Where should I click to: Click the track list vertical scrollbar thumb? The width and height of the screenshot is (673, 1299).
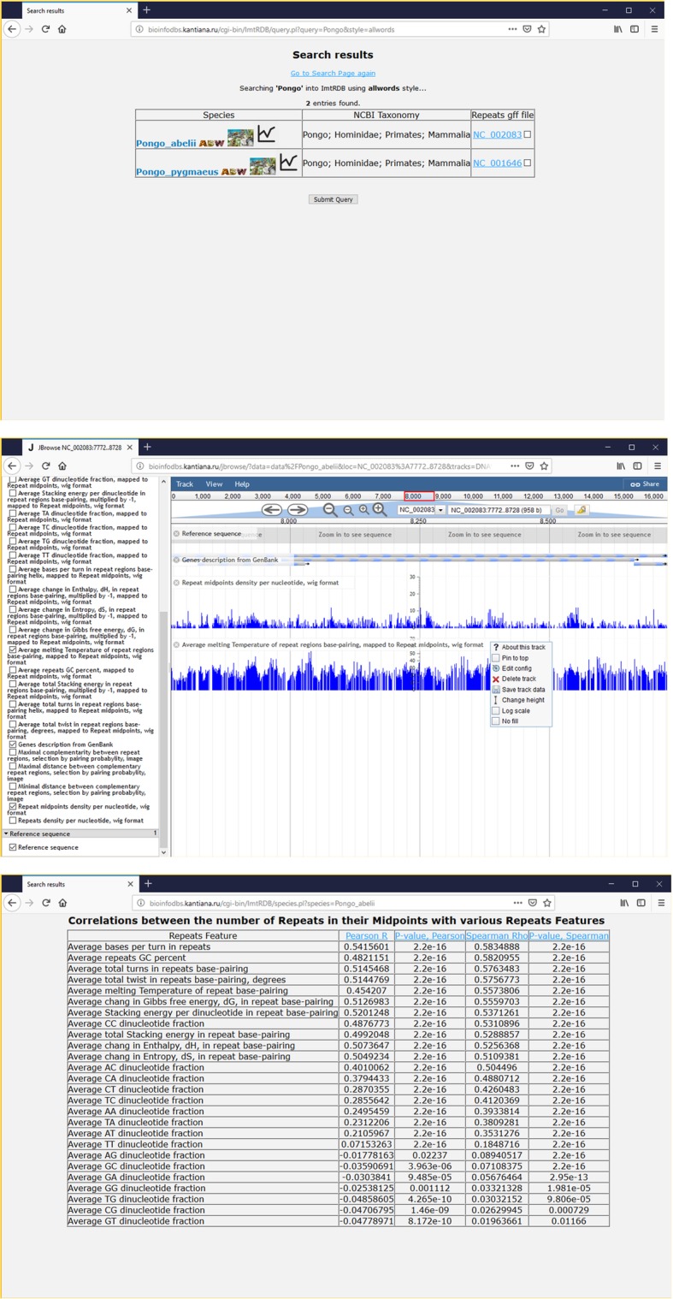point(163,727)
